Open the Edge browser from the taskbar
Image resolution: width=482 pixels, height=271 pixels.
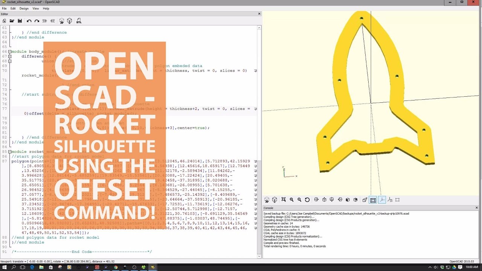(32, 267)
